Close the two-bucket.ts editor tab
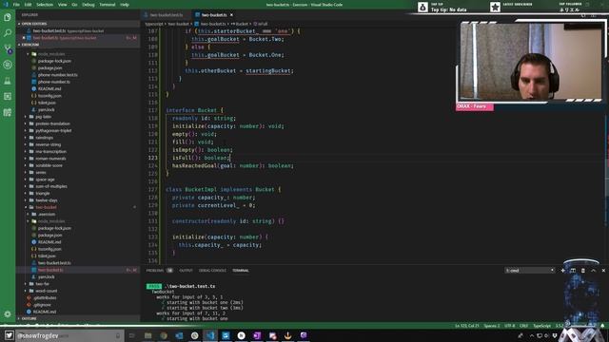Image resolution: width=609 pixels, height=342 pixels. pos(231,15)
